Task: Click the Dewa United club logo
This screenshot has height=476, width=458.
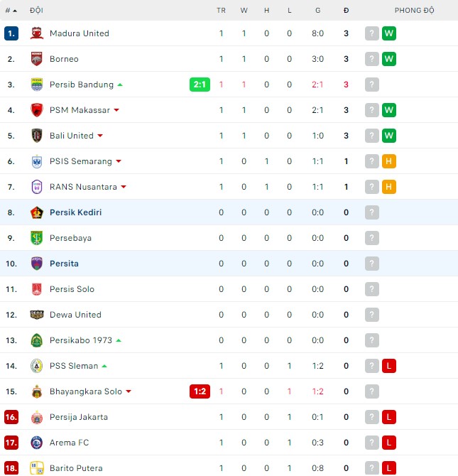Action: click(x=37, y=315)
